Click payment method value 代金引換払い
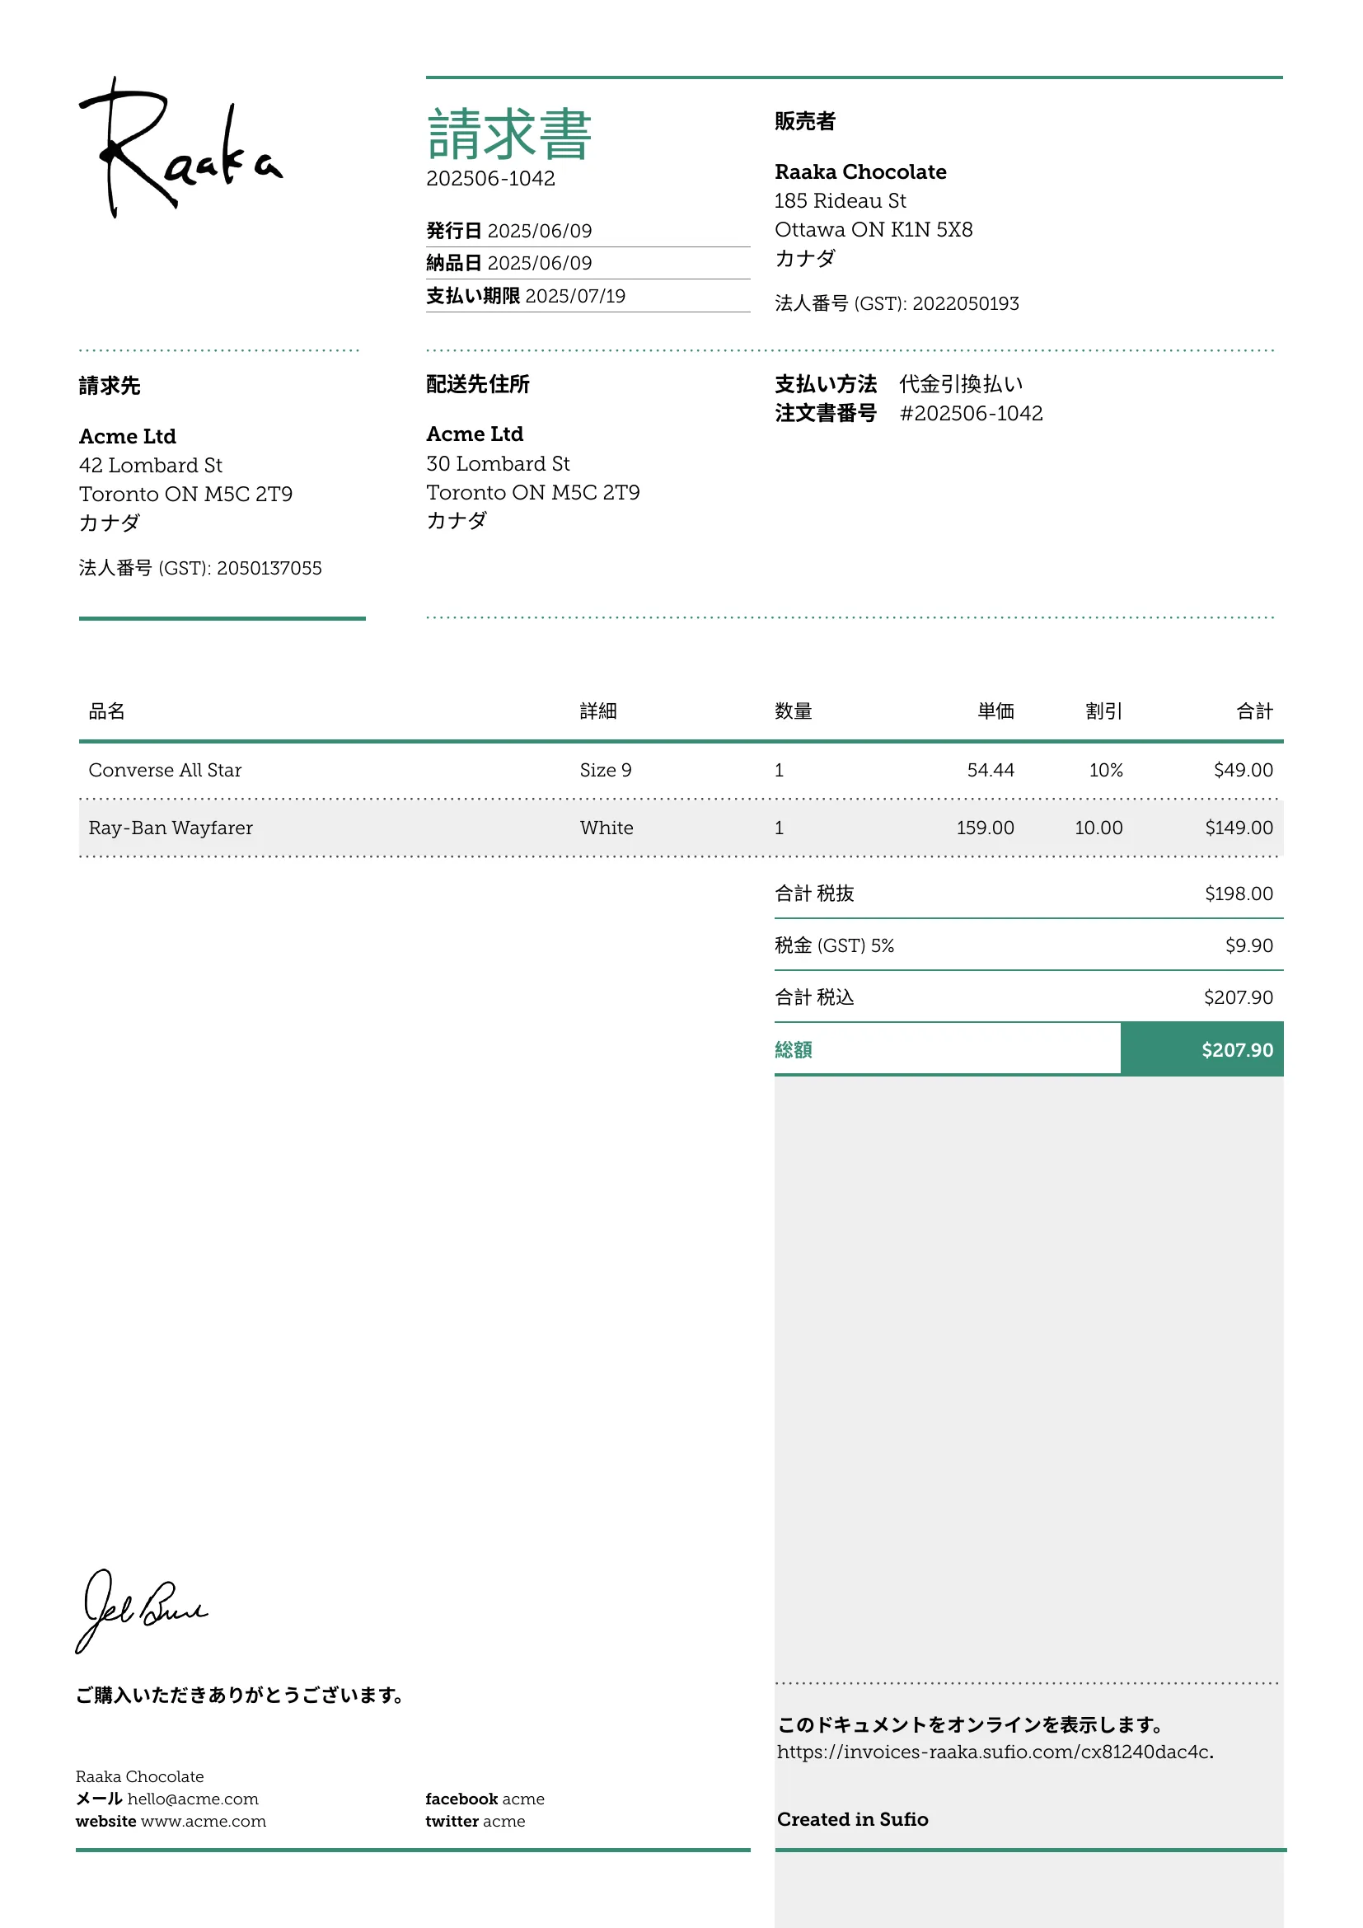1363x1928 pixels. pos(961,384)
